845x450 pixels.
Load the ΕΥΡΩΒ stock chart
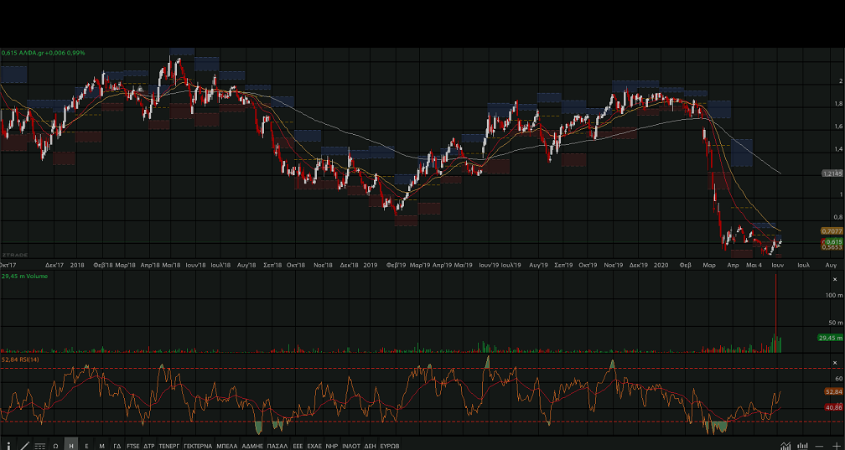point(389,445)
